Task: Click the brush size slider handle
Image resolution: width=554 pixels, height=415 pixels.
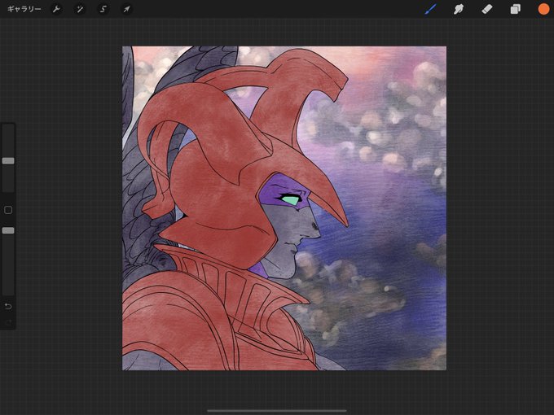Action: 8,161
